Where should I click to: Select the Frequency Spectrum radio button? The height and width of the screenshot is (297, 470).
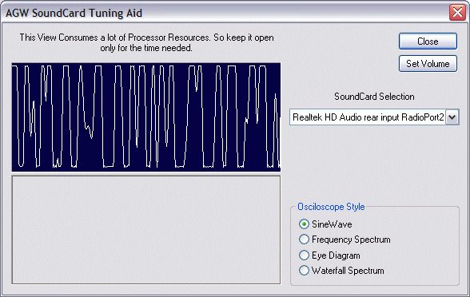304,240
